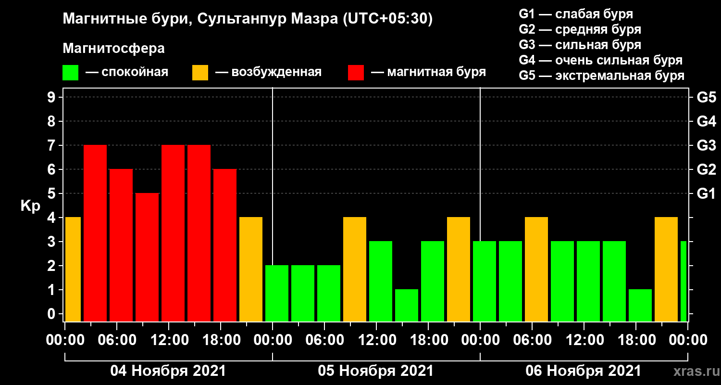
Task: Click the first red Kp 7 bar near 03:00 on 04 Ноября
Action: click(95, 233)
